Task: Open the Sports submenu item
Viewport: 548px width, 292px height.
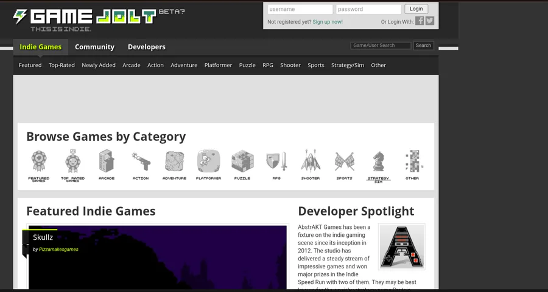Action: (316, 65)
